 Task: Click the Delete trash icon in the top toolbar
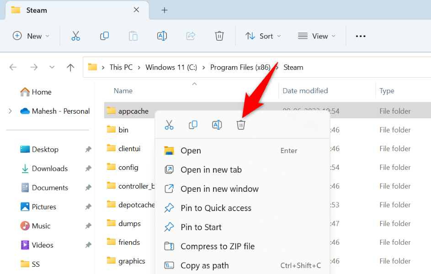219,36
